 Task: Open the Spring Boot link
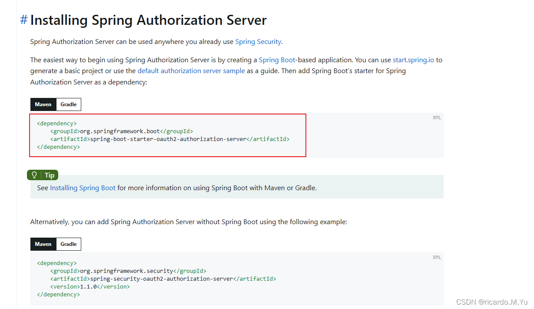coord(277,60)
